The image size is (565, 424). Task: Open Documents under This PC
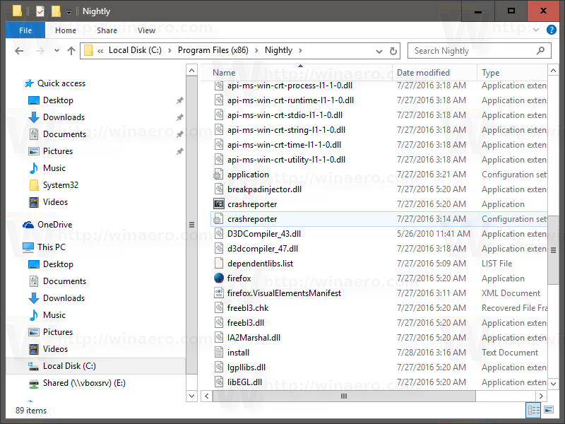64,281
